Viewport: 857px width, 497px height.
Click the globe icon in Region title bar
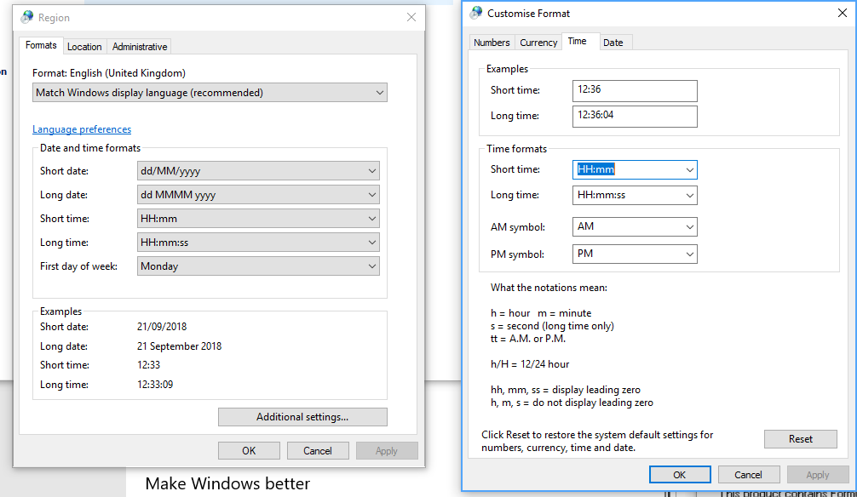point(26,17)
